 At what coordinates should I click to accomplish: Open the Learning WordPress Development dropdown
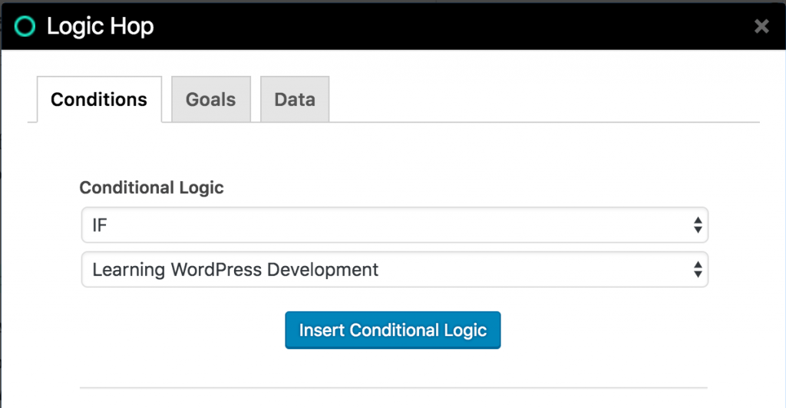coord(395,269)
